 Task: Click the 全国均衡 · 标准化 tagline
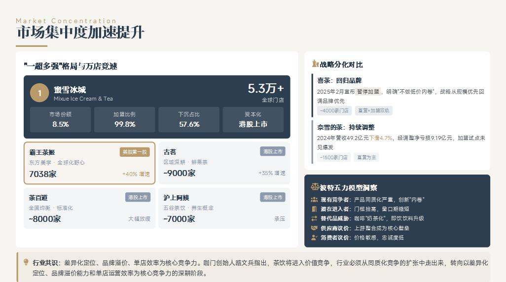[x=51, y=208]
